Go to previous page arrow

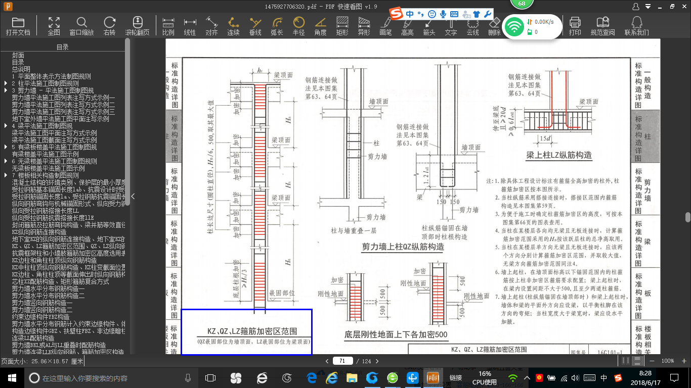click(x=327, y=361)
